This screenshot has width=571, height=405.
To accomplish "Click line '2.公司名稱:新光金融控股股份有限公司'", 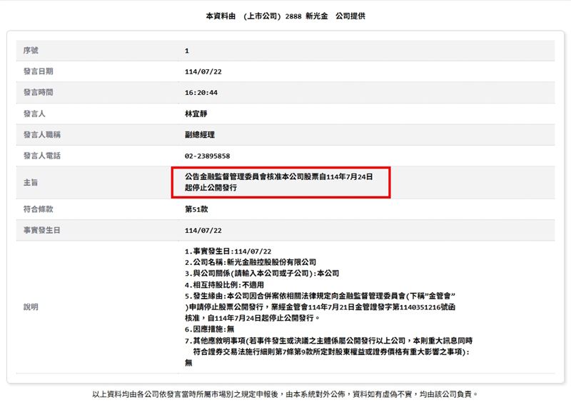I will (x=251, y=262).
